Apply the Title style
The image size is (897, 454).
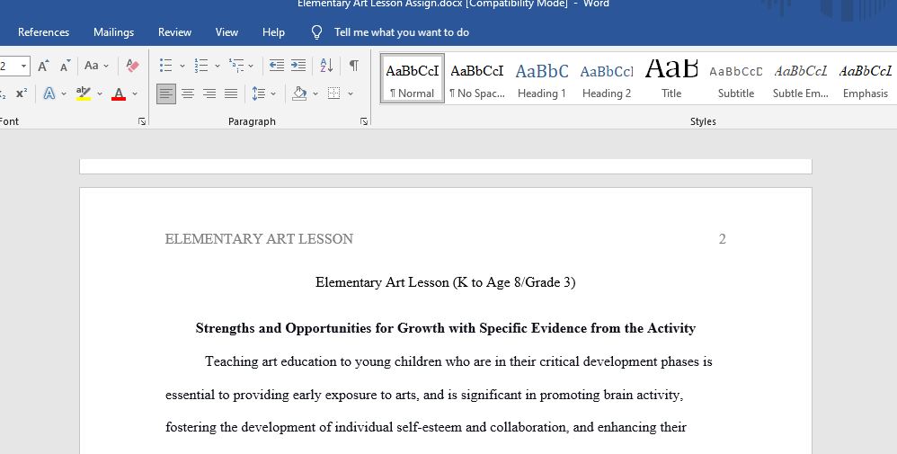671,79
